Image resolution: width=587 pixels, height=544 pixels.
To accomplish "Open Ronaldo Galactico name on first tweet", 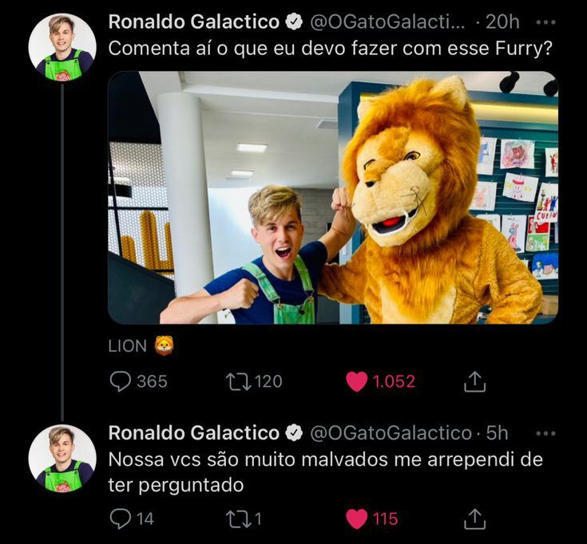I will (193, 22).
